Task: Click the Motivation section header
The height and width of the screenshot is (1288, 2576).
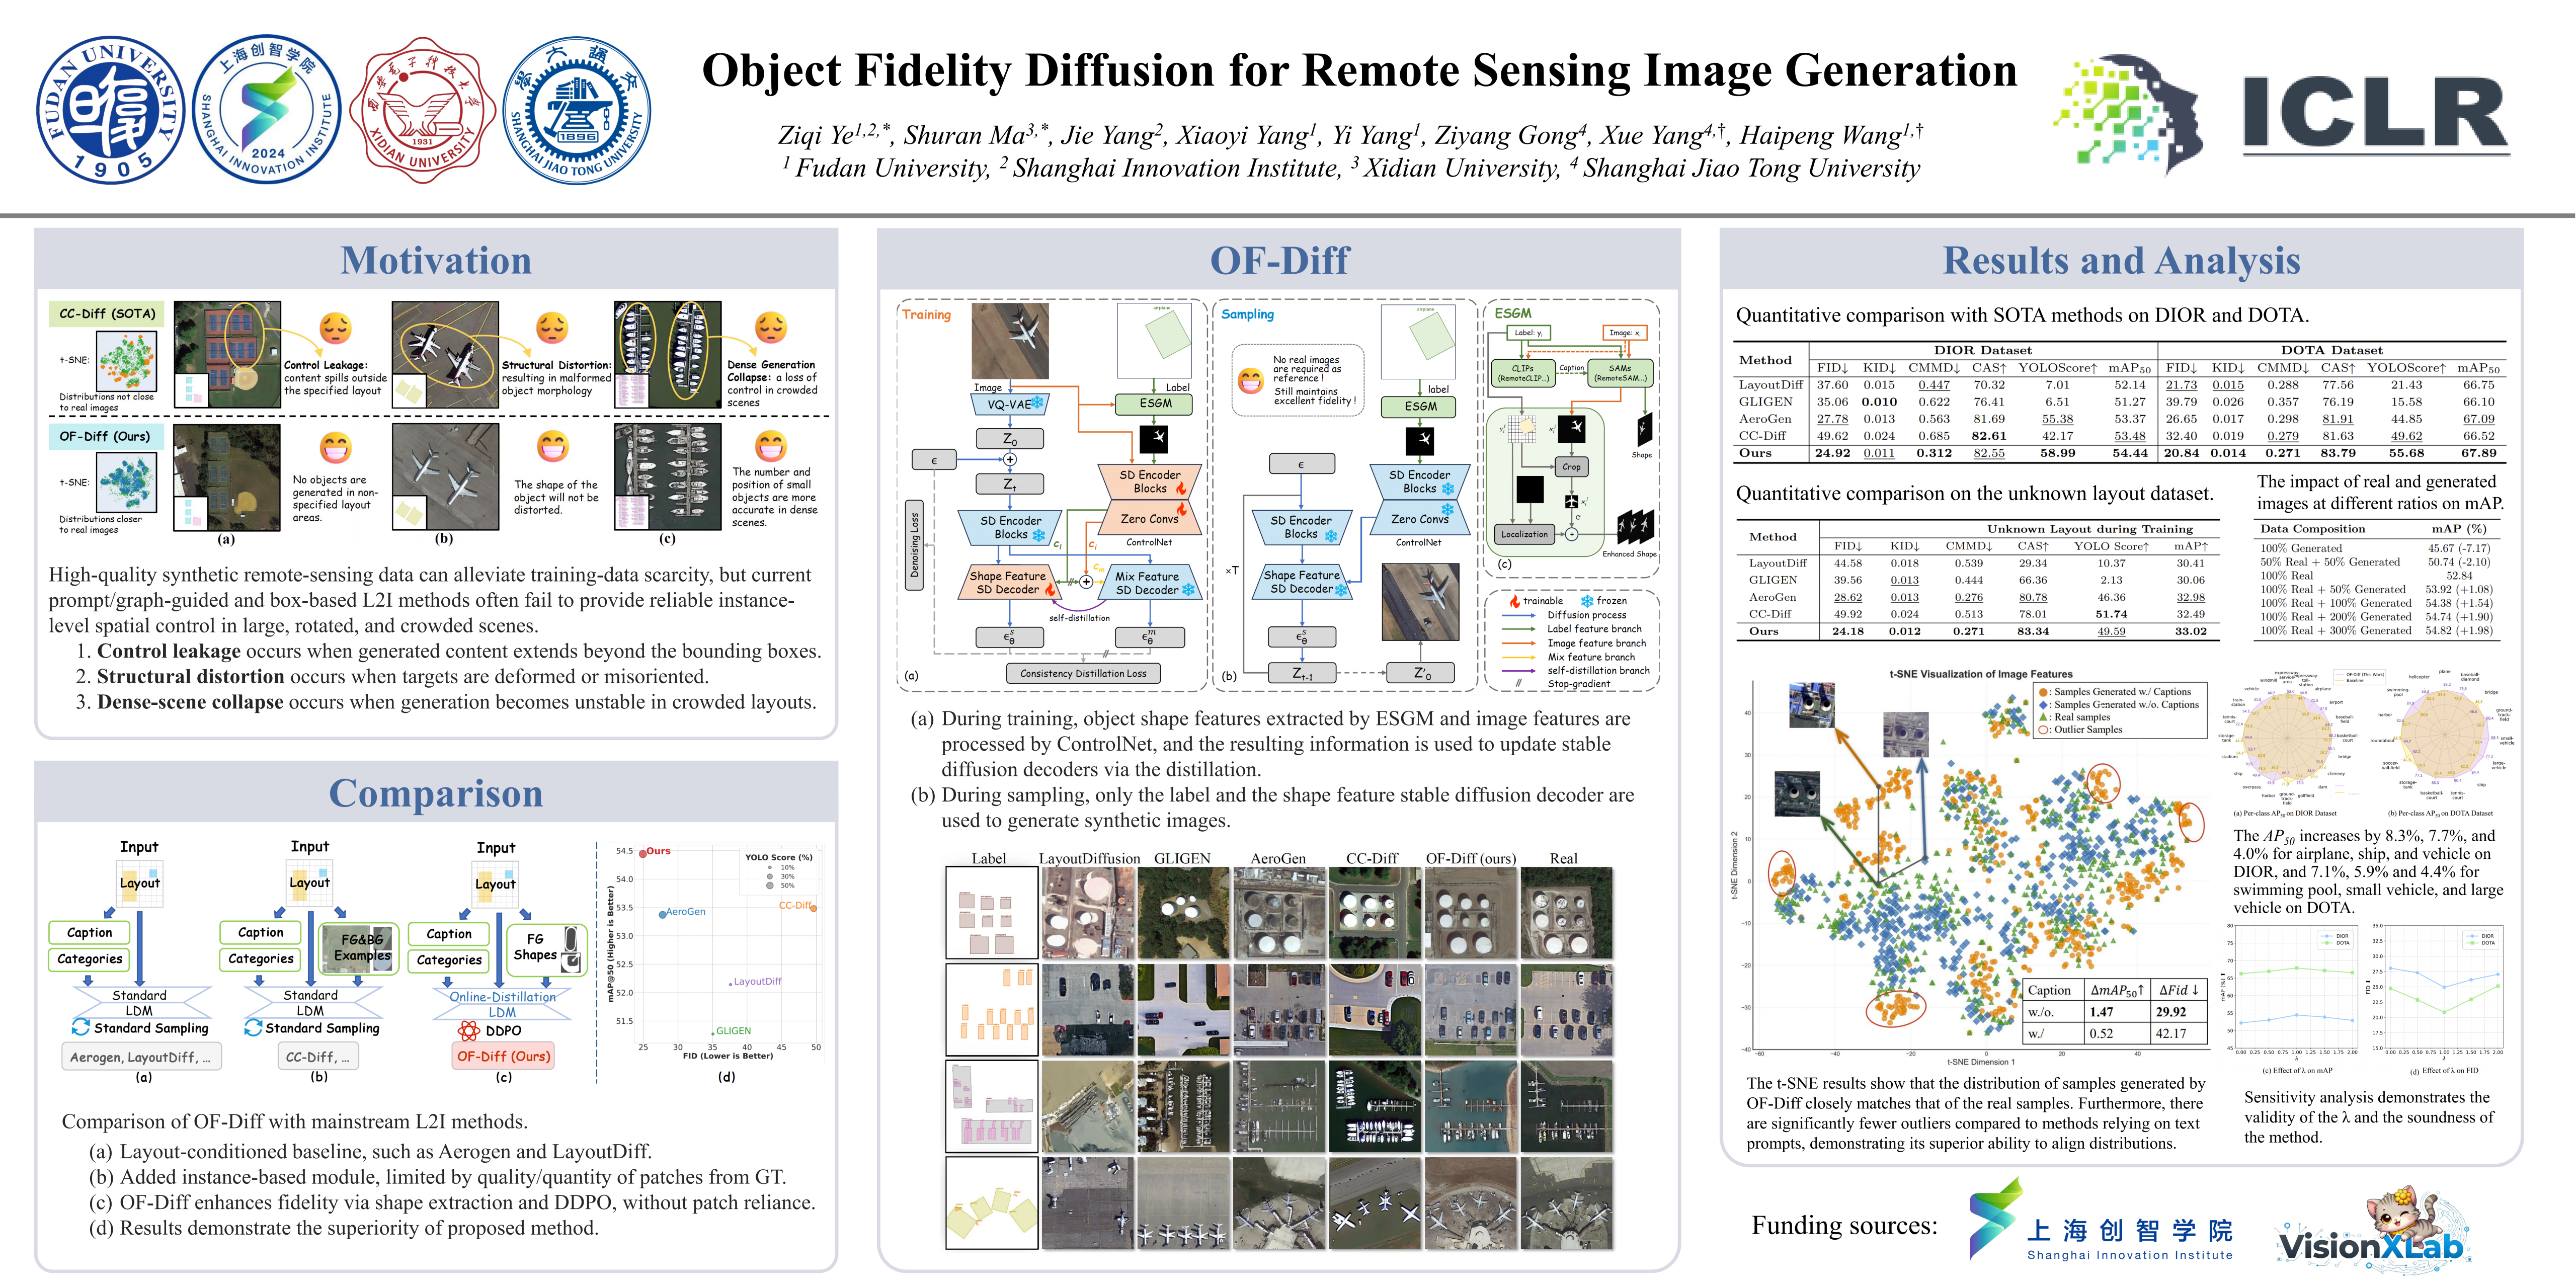Action: tap(436, 260)
